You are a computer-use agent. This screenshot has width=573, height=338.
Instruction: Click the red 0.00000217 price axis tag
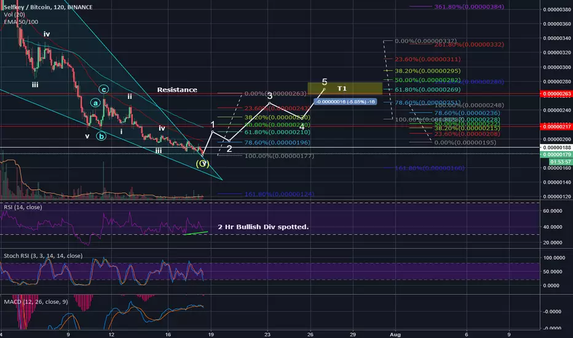point(556,127)
